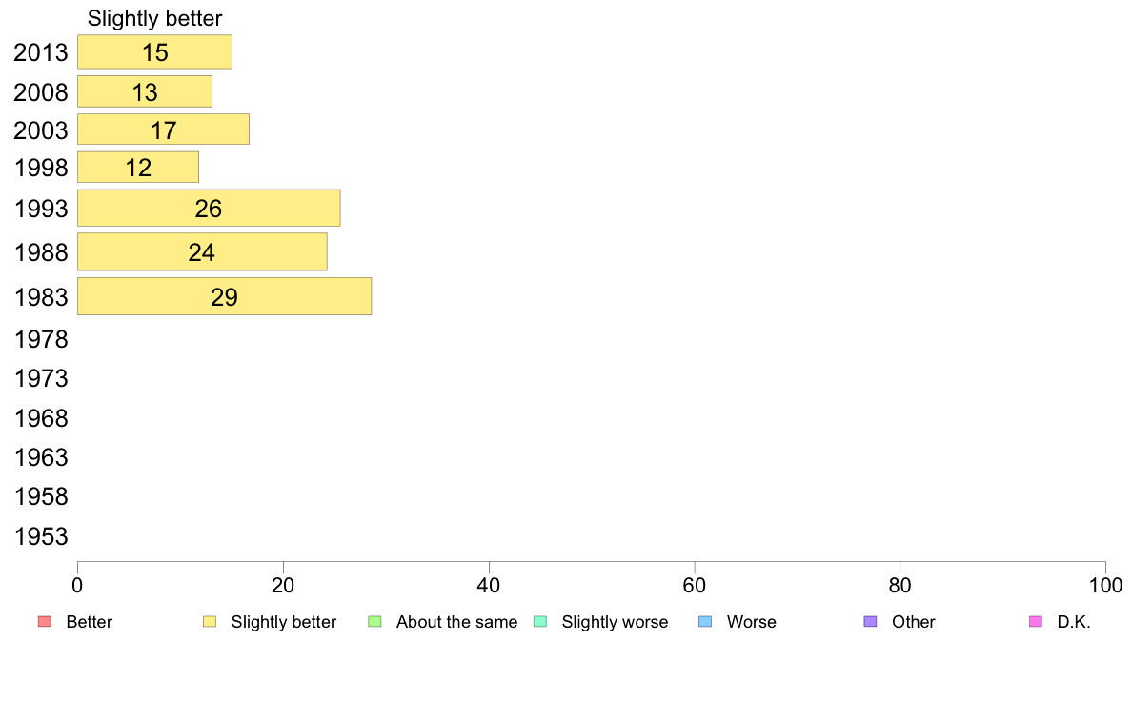The height and width of the screenshot is (701, 1132).
Task: Click the pink D.K. legend swatch
Action: click(1036, 622)
